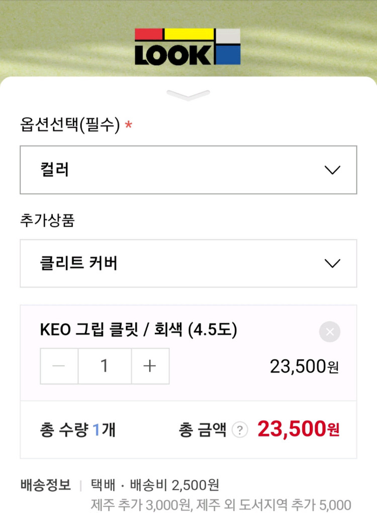Click the quantity input showing 1
This screenshot has height=513, width=377.
point(104,366)
